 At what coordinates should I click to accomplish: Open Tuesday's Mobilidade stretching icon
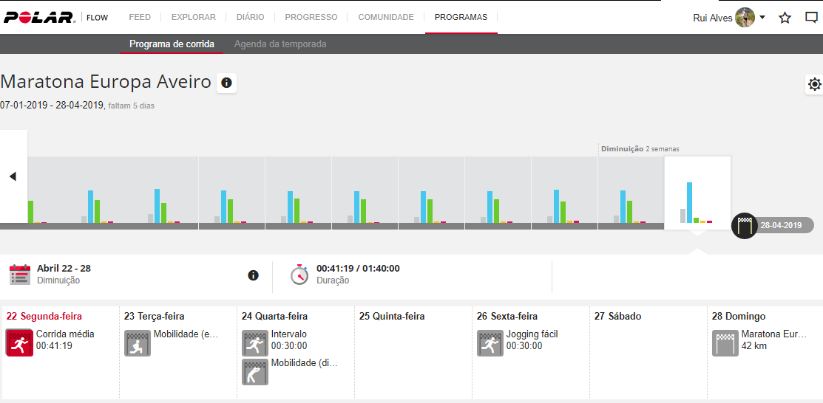click(137, 342)
